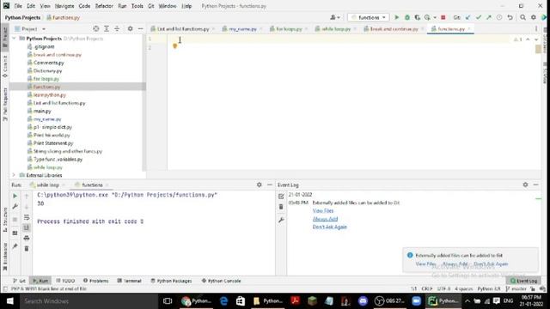Image resolution: width=550 pixels, height=309 pixels.
Task: Start debugging with the green bug icon
Action: tap(406, 17)
